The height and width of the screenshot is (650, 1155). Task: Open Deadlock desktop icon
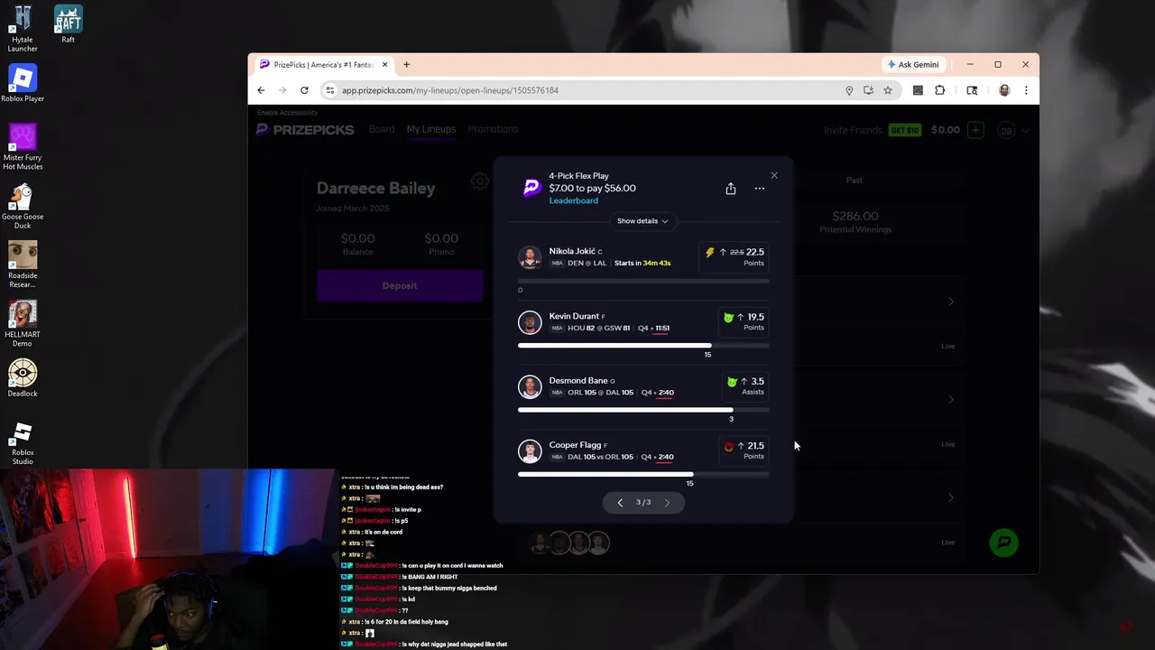pos(23,378)
